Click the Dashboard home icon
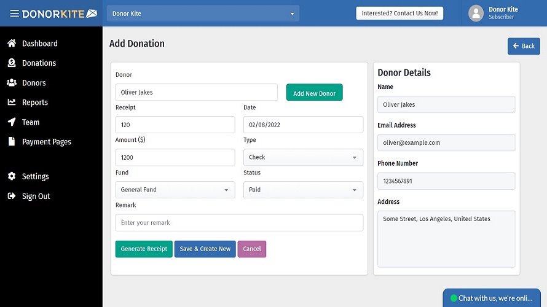This screenshot has height=307, width=547. coord(12,44)
